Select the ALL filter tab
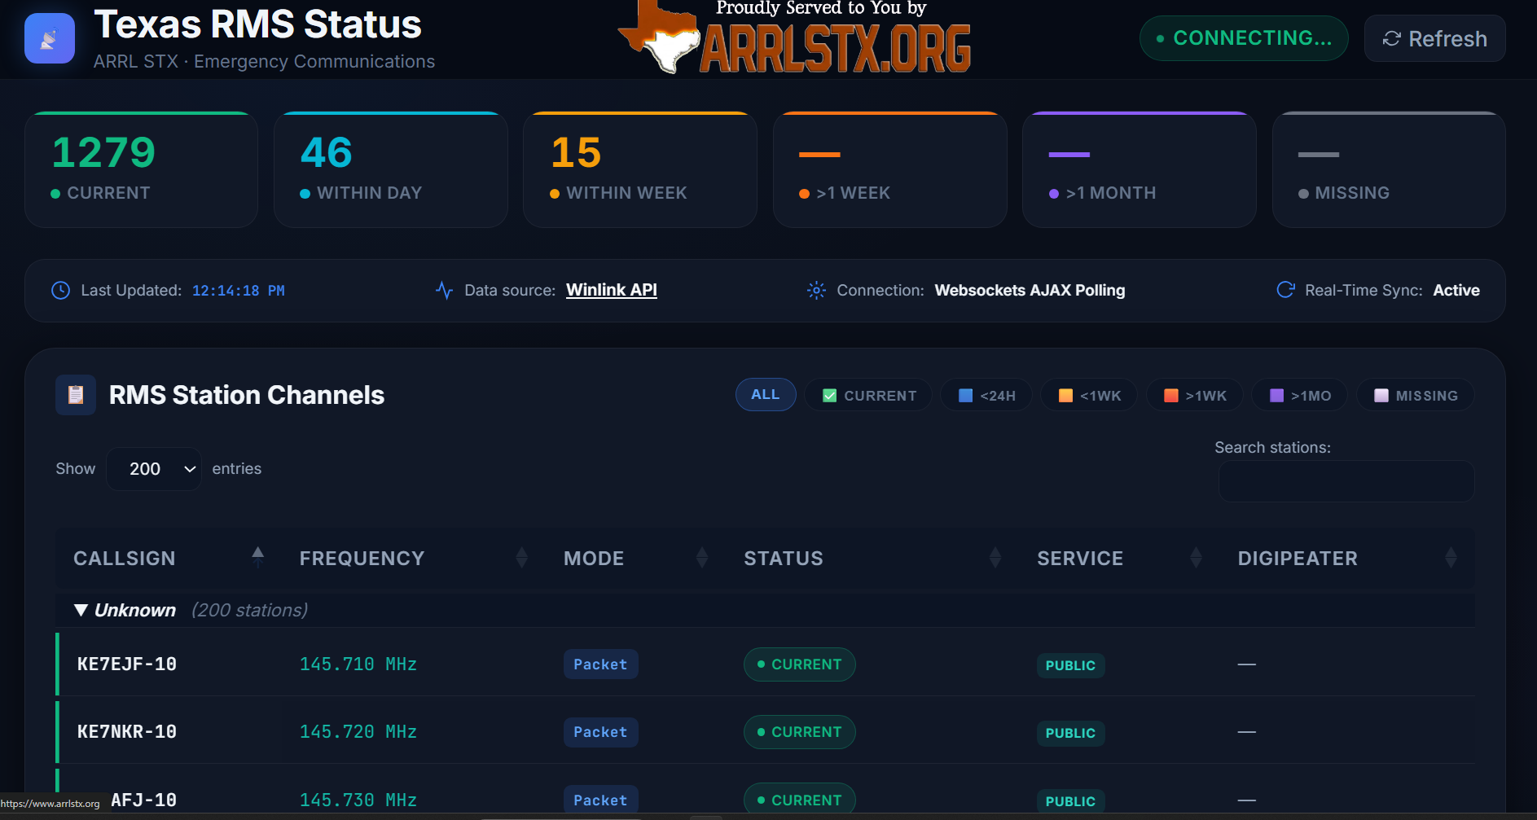The height and width of the screenshot is (820, 1537). coord(766,395)
